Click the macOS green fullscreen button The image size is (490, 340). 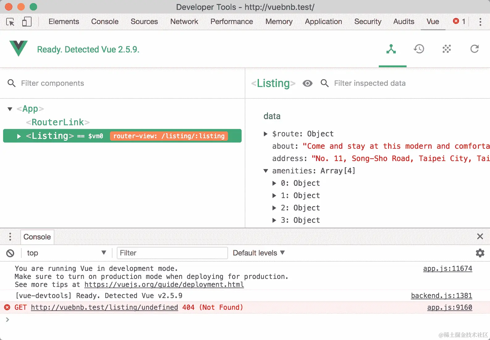pos(33,7)
